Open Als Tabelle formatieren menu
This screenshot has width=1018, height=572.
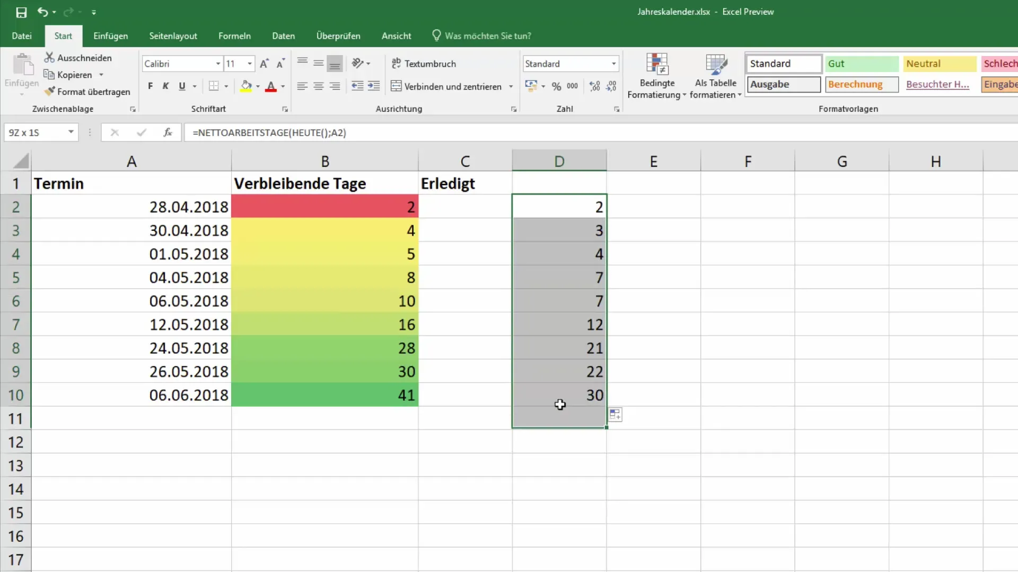click(x=716, y=76)
